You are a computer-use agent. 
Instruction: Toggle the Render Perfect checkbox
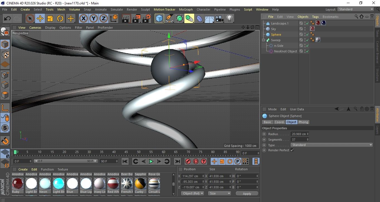click(x=292, y=150)
